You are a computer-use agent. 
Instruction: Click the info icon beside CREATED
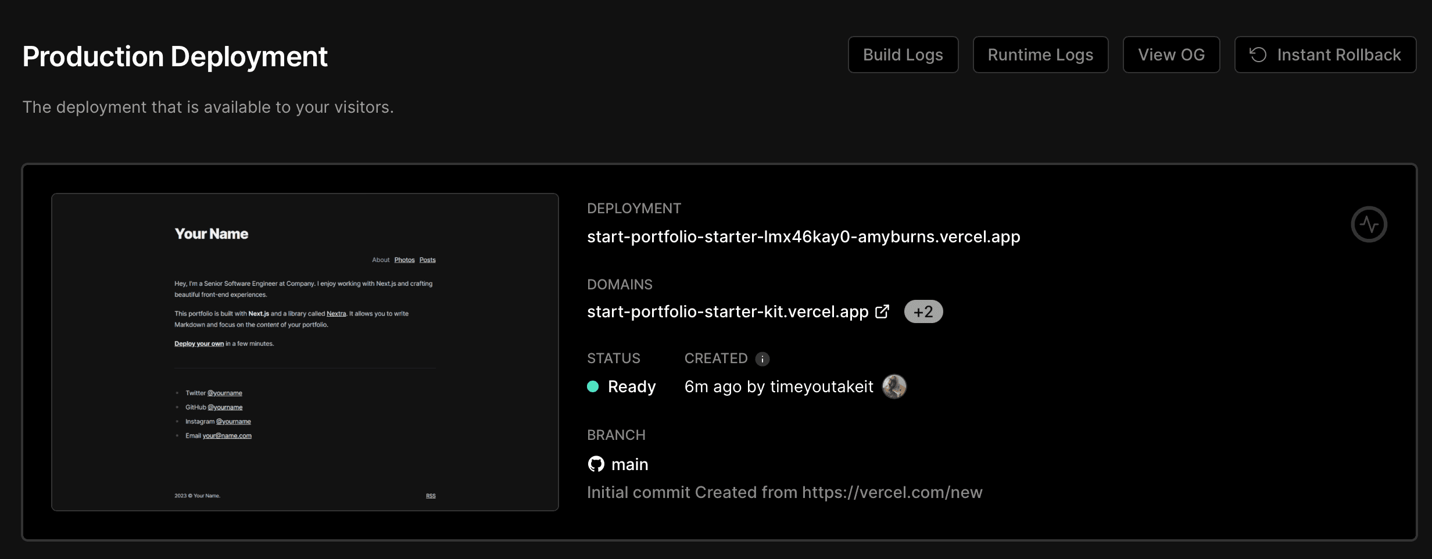click(x=762, y=359)
